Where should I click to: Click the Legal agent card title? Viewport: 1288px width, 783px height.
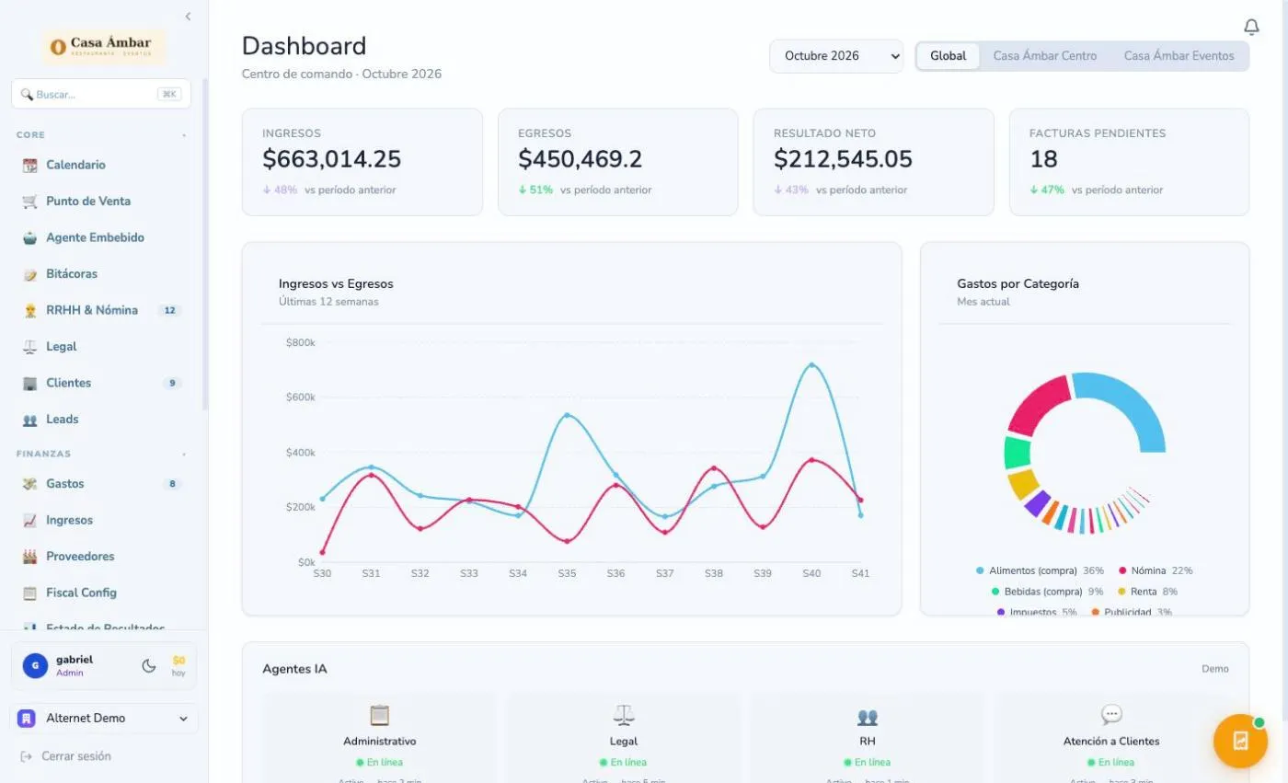coord(623,741)
